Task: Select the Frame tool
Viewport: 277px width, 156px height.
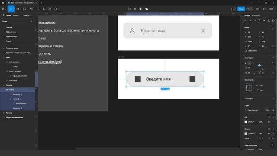Action: point(18,9)
